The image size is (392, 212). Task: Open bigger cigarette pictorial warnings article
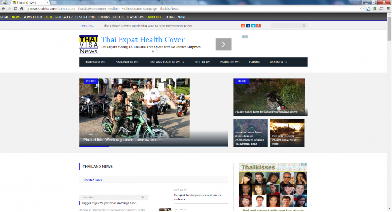click(x=109, y=203)
